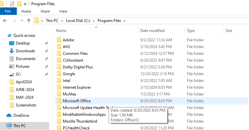Select the PCHealthCheck folder icon
Viewport: 249px width, 130px height.
(x=59, y=128)
